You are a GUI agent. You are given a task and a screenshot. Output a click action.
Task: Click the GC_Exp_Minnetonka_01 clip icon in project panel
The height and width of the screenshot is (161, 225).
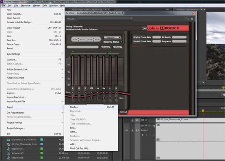point(8,144)
